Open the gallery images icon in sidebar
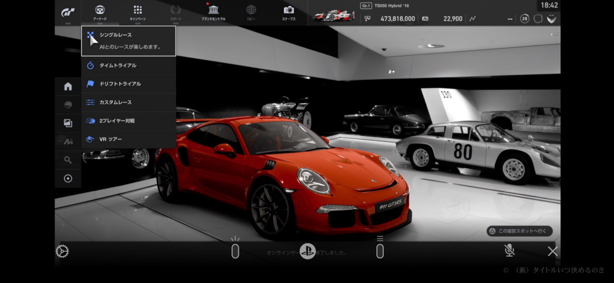The width and height of the screenshot is (614, 283). click(68, 123)
